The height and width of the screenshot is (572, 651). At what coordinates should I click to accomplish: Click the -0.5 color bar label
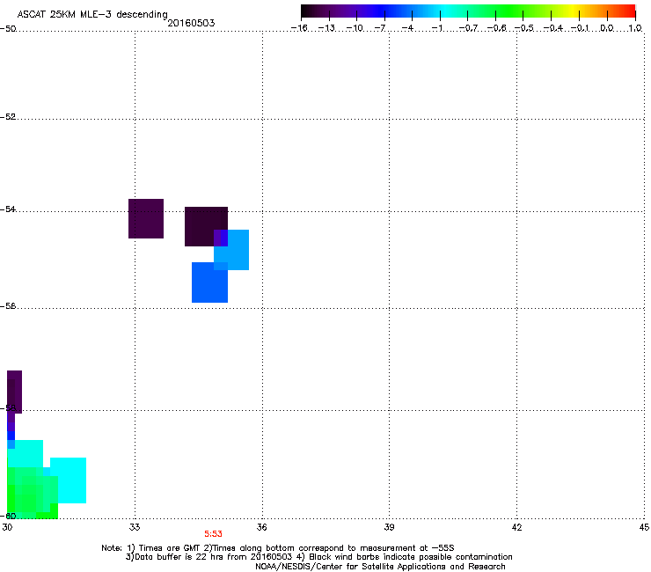pyautogui.click(x=524, y=28)
